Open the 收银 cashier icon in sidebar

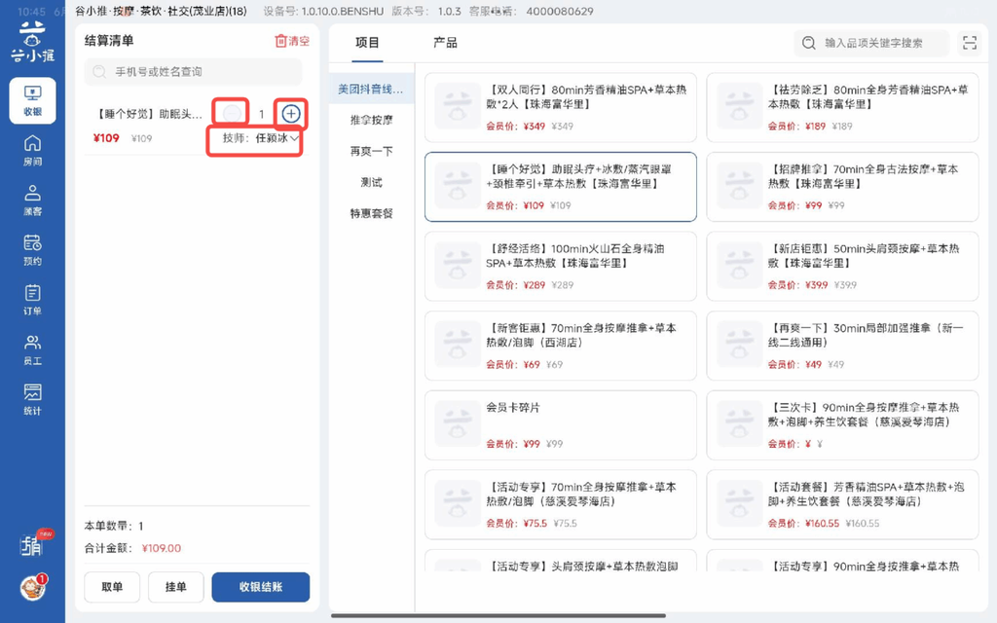coord(32,100)
